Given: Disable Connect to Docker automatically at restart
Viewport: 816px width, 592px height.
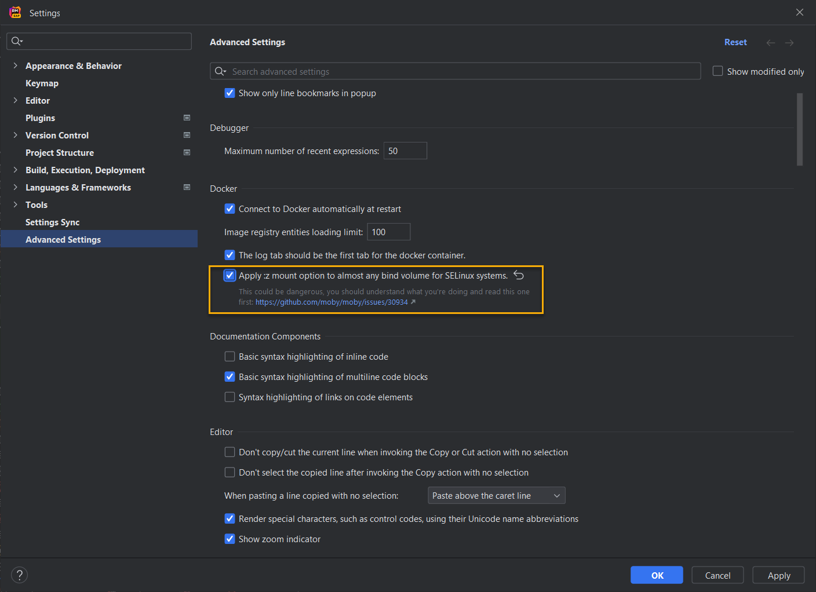Looking at the screenshot, I should point(230,209).
